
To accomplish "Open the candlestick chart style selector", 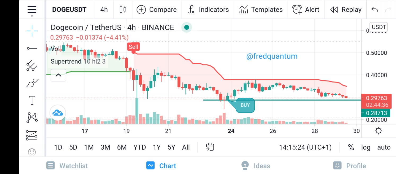I will [x=123, y=10].
